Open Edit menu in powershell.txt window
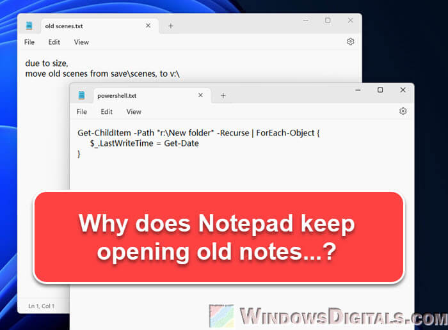The height and width of the screenshot is (330, 448). tap(107, 112)
